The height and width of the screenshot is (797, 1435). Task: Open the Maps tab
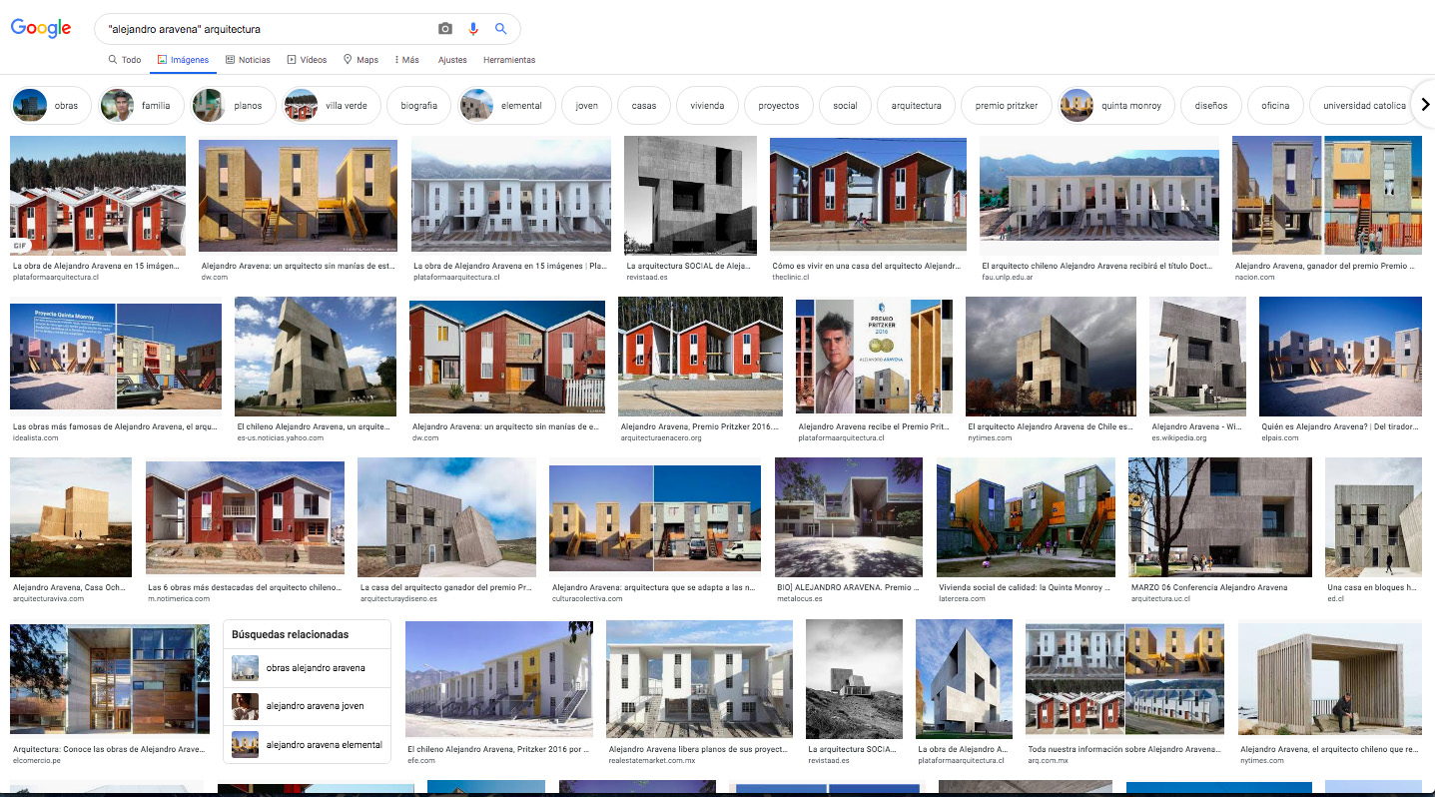click(x=360, y=60)
